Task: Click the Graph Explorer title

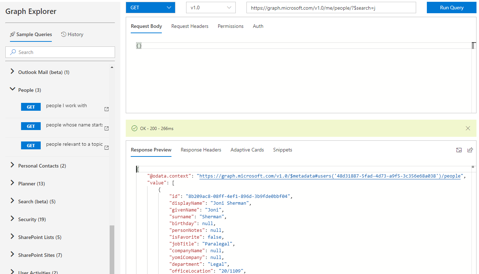Action: (x=31, y=11)
